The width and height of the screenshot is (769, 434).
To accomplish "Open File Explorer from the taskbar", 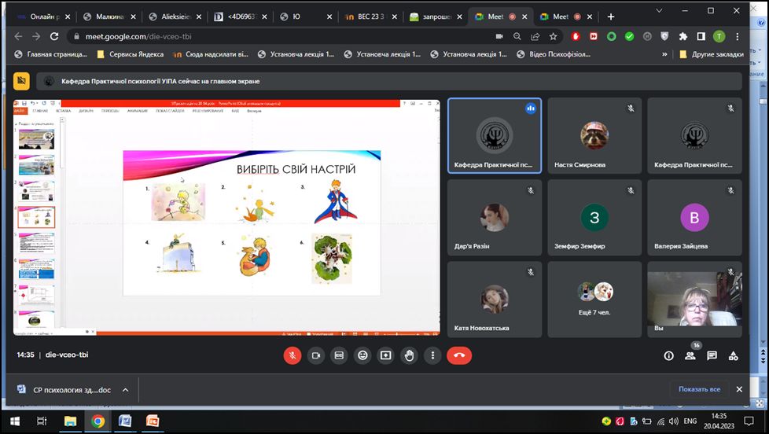I will tap(71, 421).
